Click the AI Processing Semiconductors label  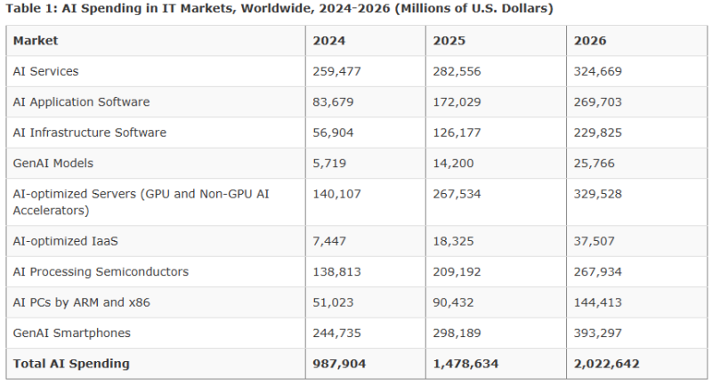pyautogui.click(x=101, y=271)
